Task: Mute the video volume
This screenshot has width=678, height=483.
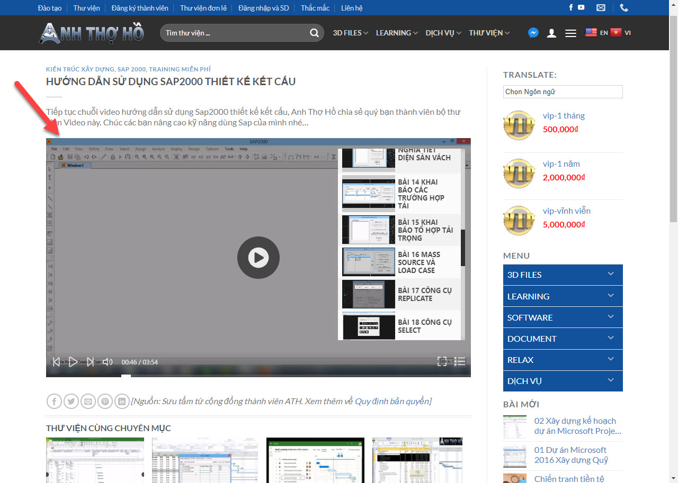Action: point(108,362)
